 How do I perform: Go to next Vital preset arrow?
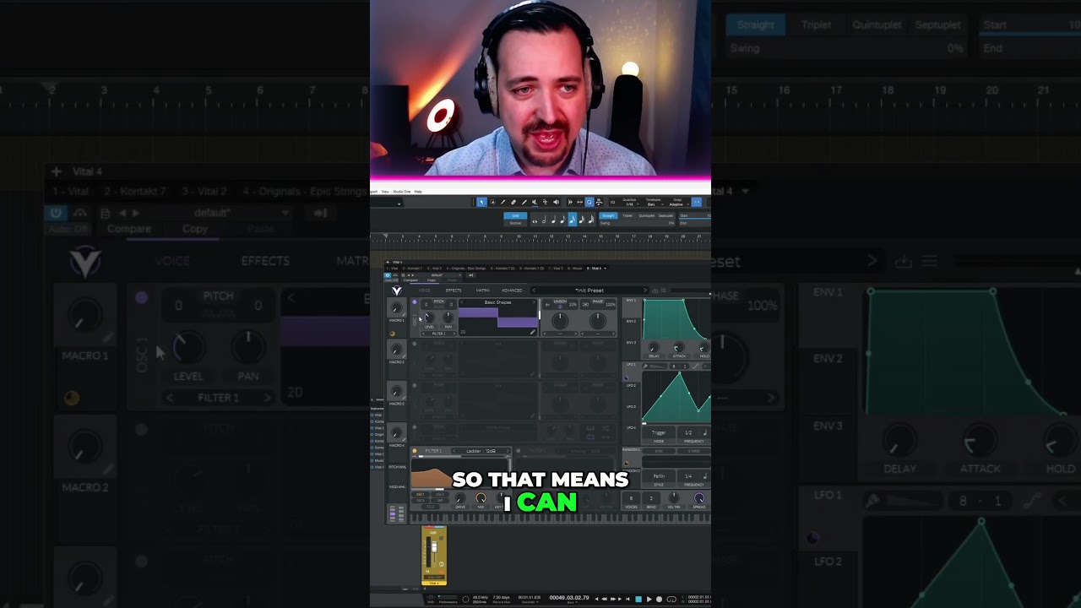coord(645,290)
